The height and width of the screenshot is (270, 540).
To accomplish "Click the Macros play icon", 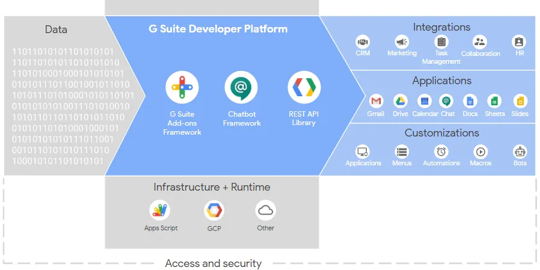I will (480, 152).
